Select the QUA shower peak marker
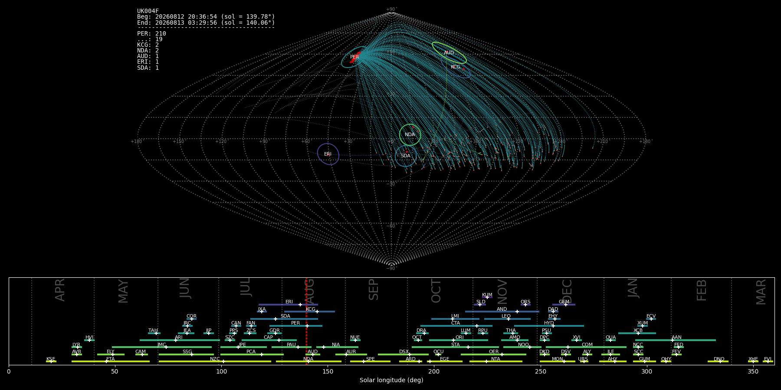This screenshot has height=390, width=781. click(610, 340)
